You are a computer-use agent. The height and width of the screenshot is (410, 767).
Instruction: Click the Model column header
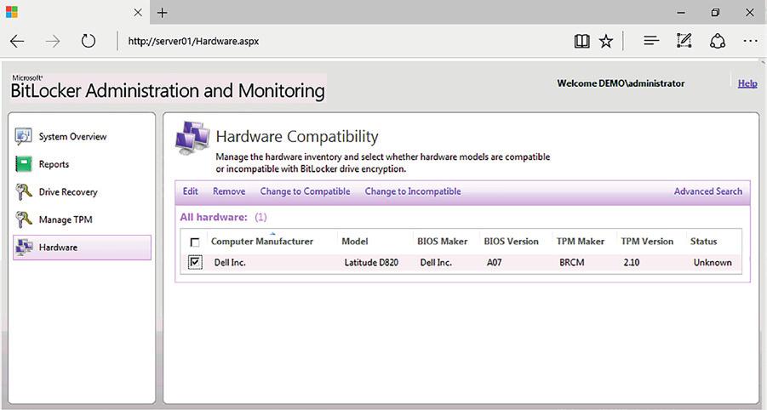pos(355,241)
